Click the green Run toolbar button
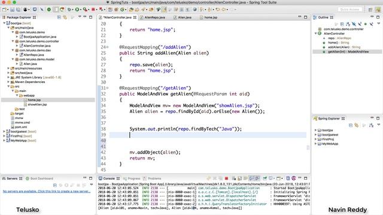Screen dimensions: 383x215 77,10
